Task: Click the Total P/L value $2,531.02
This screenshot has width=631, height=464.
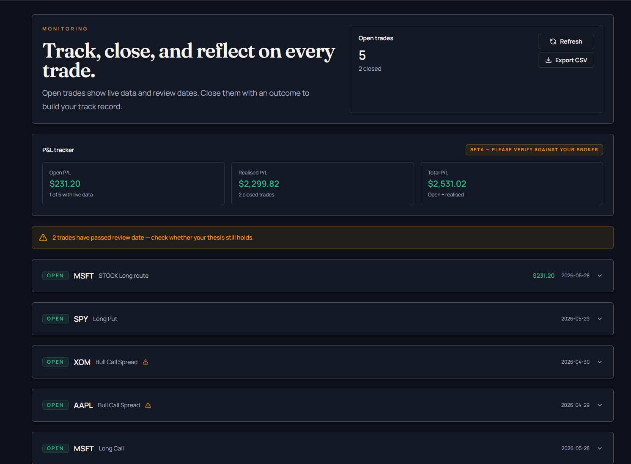Action: click(x=447, y=184)
